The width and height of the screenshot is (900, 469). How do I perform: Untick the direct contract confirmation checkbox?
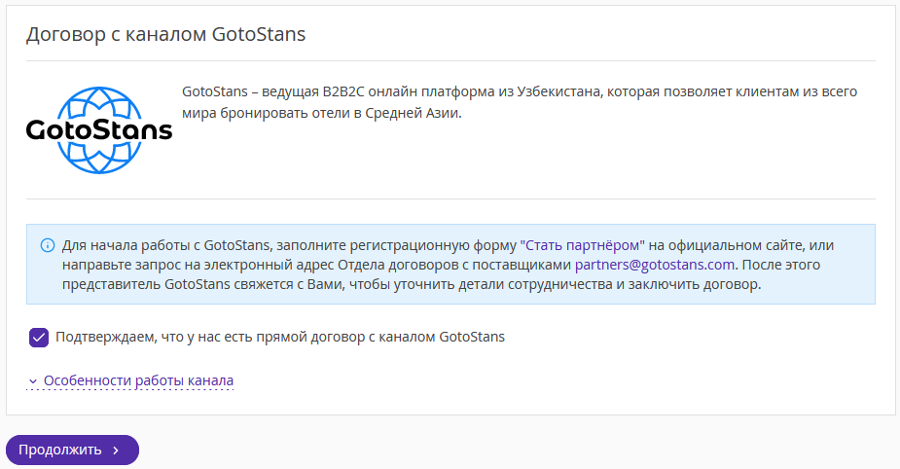tap(39, 338)
